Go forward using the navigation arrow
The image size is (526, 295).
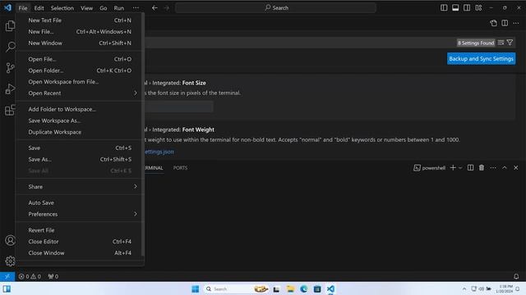tap(167, 7)
